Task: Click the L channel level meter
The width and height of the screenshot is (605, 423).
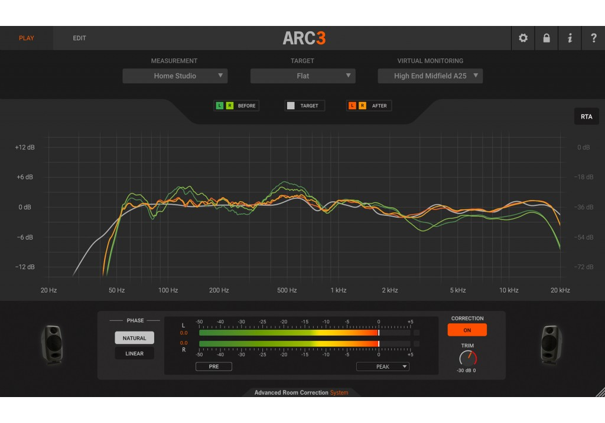Action: pyautogui.click(x=305, y=333)
